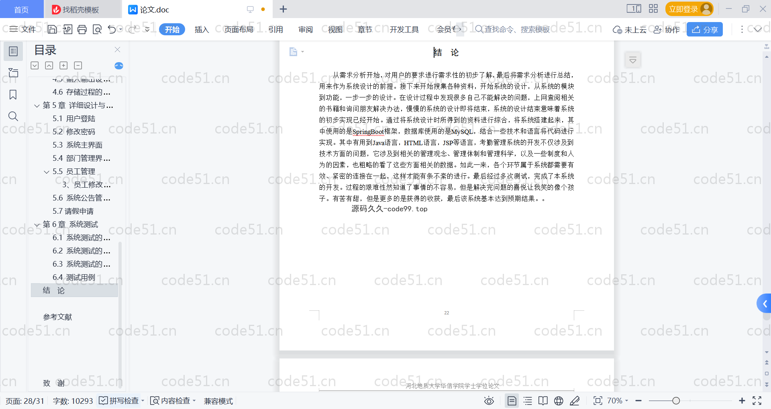Open the blue side panel arrow on the right edge
This screenshot has width=771, height=409.
(x=764, y=304)
